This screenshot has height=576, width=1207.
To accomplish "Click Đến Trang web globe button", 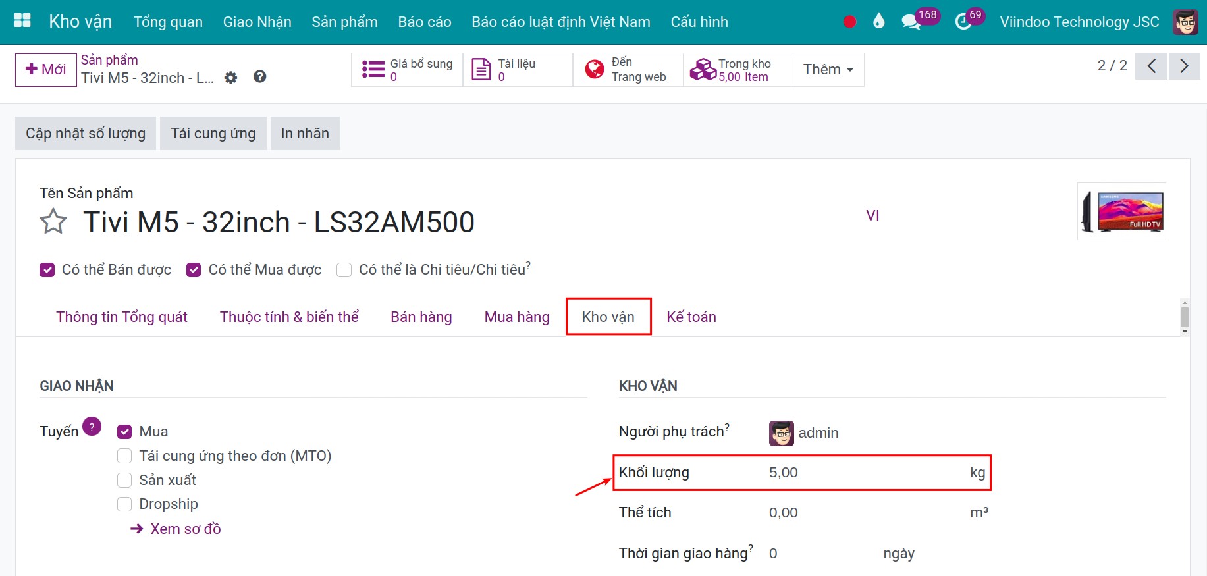I will point(628,70).
